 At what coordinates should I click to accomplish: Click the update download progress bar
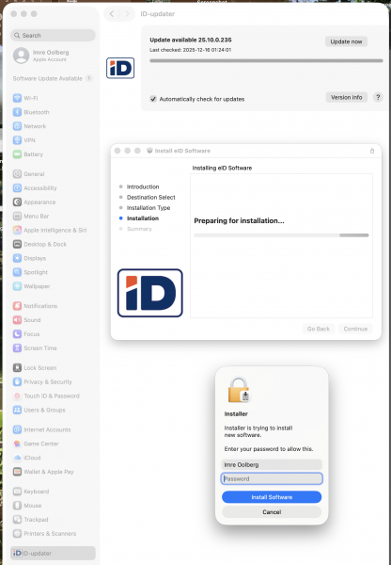267,61
